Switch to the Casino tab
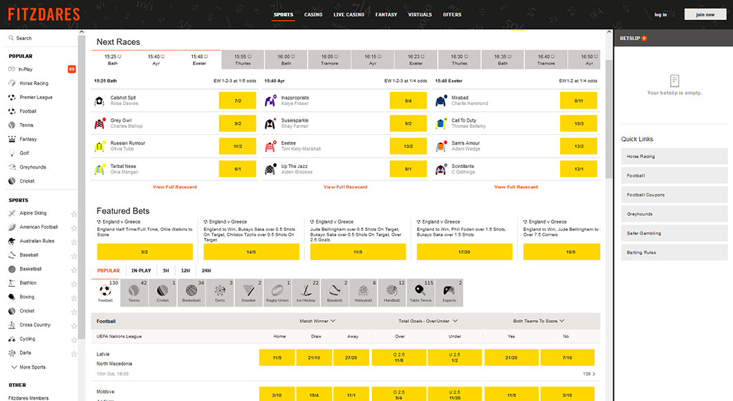 tap(313, 15)
